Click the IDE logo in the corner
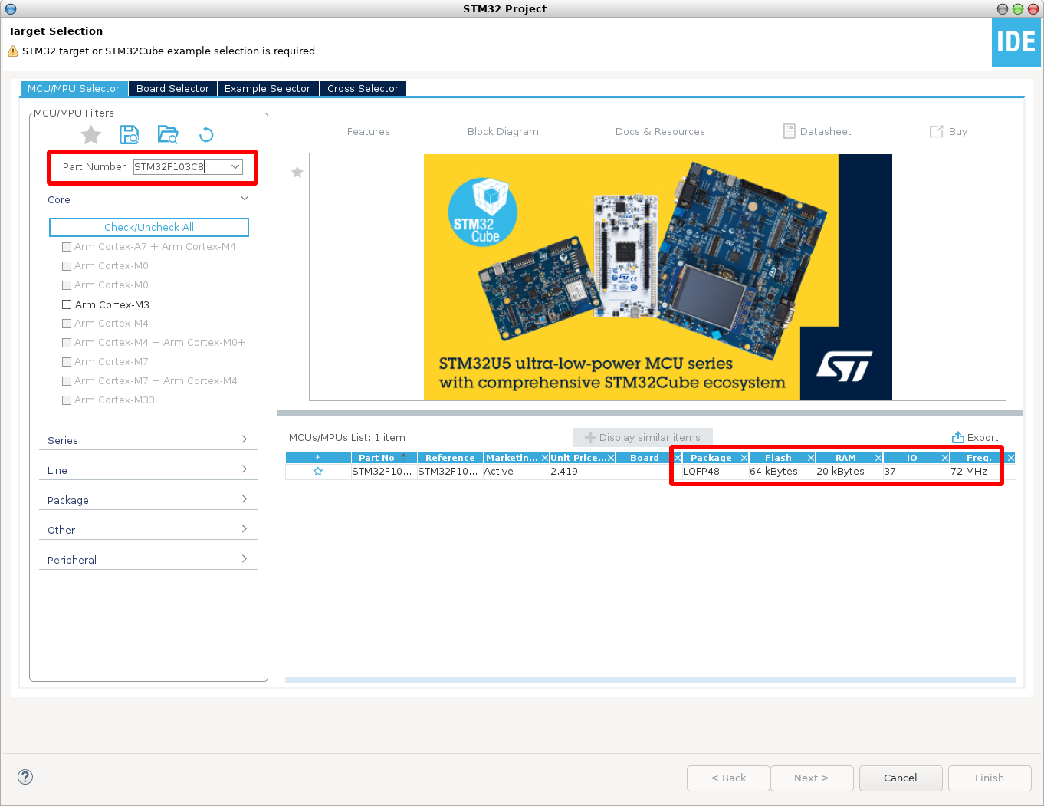Image resolution: width=1044 pixels, height=806 pixels. tap(1016, 42)
